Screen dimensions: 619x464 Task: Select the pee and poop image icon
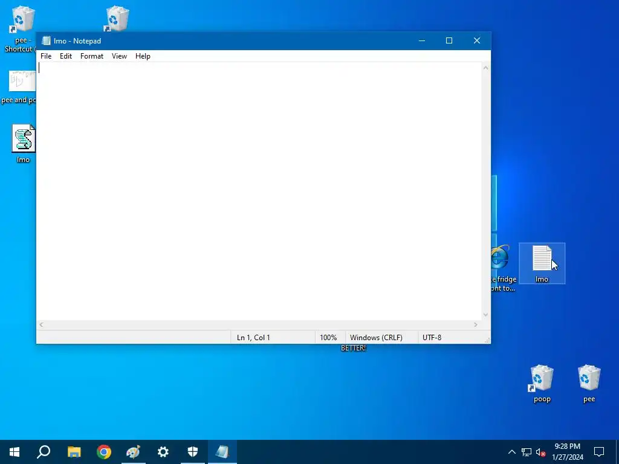pos(19,87)
